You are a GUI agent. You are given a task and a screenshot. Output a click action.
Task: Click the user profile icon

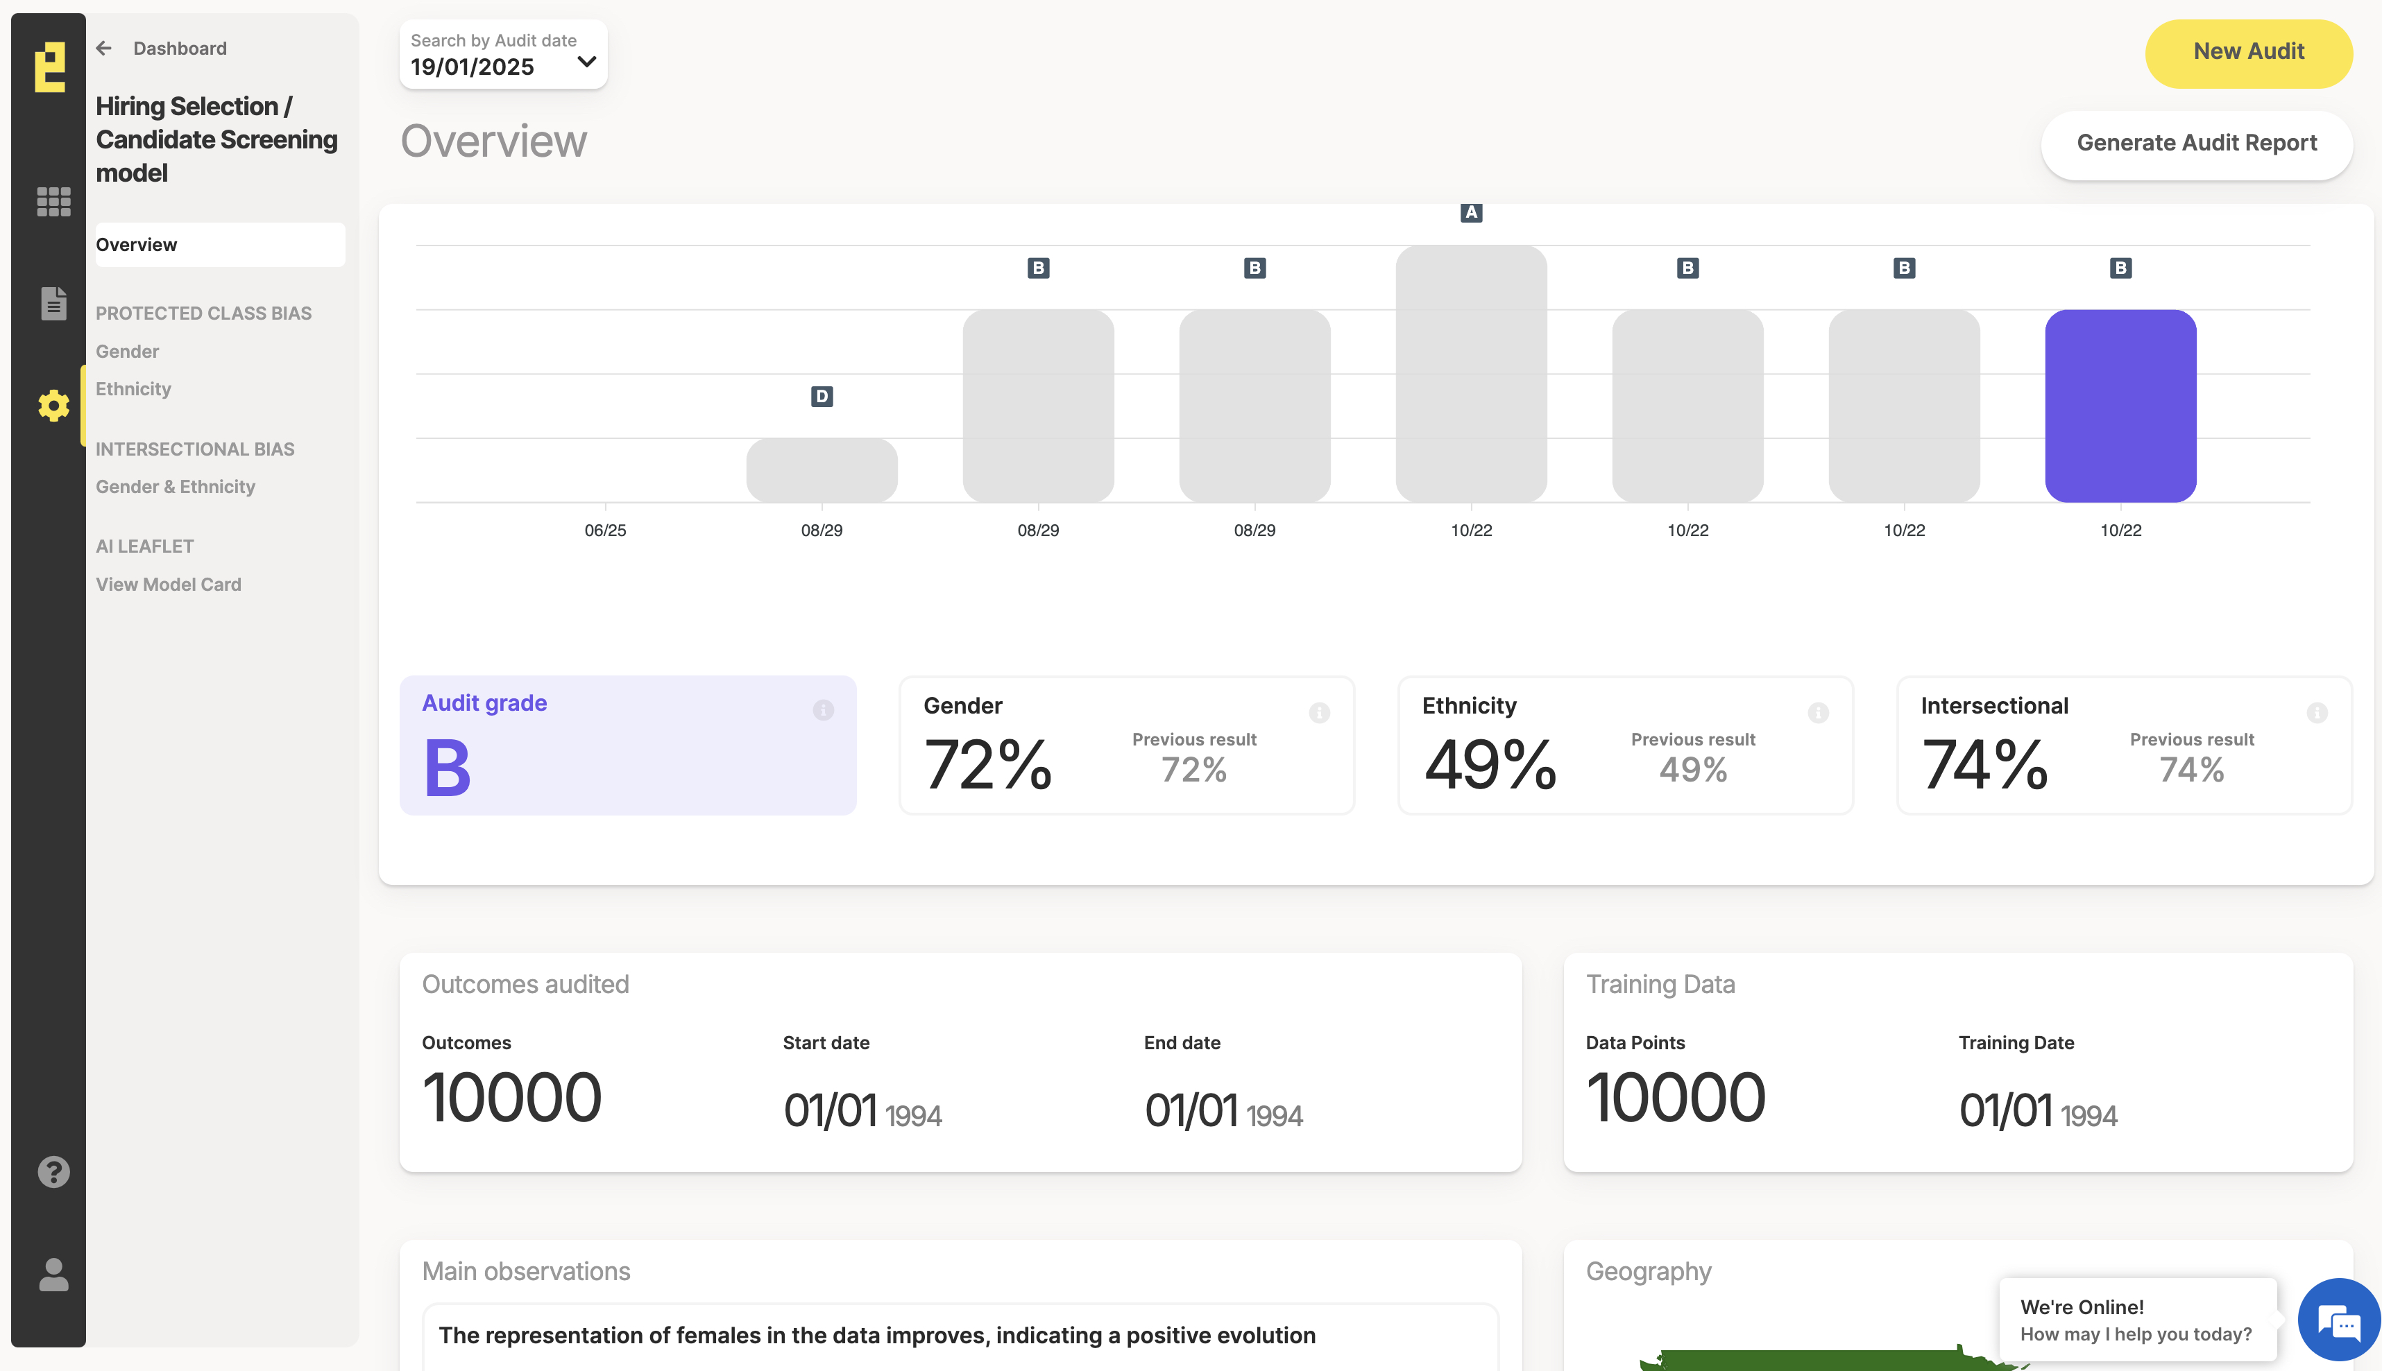click(53, 1275)
